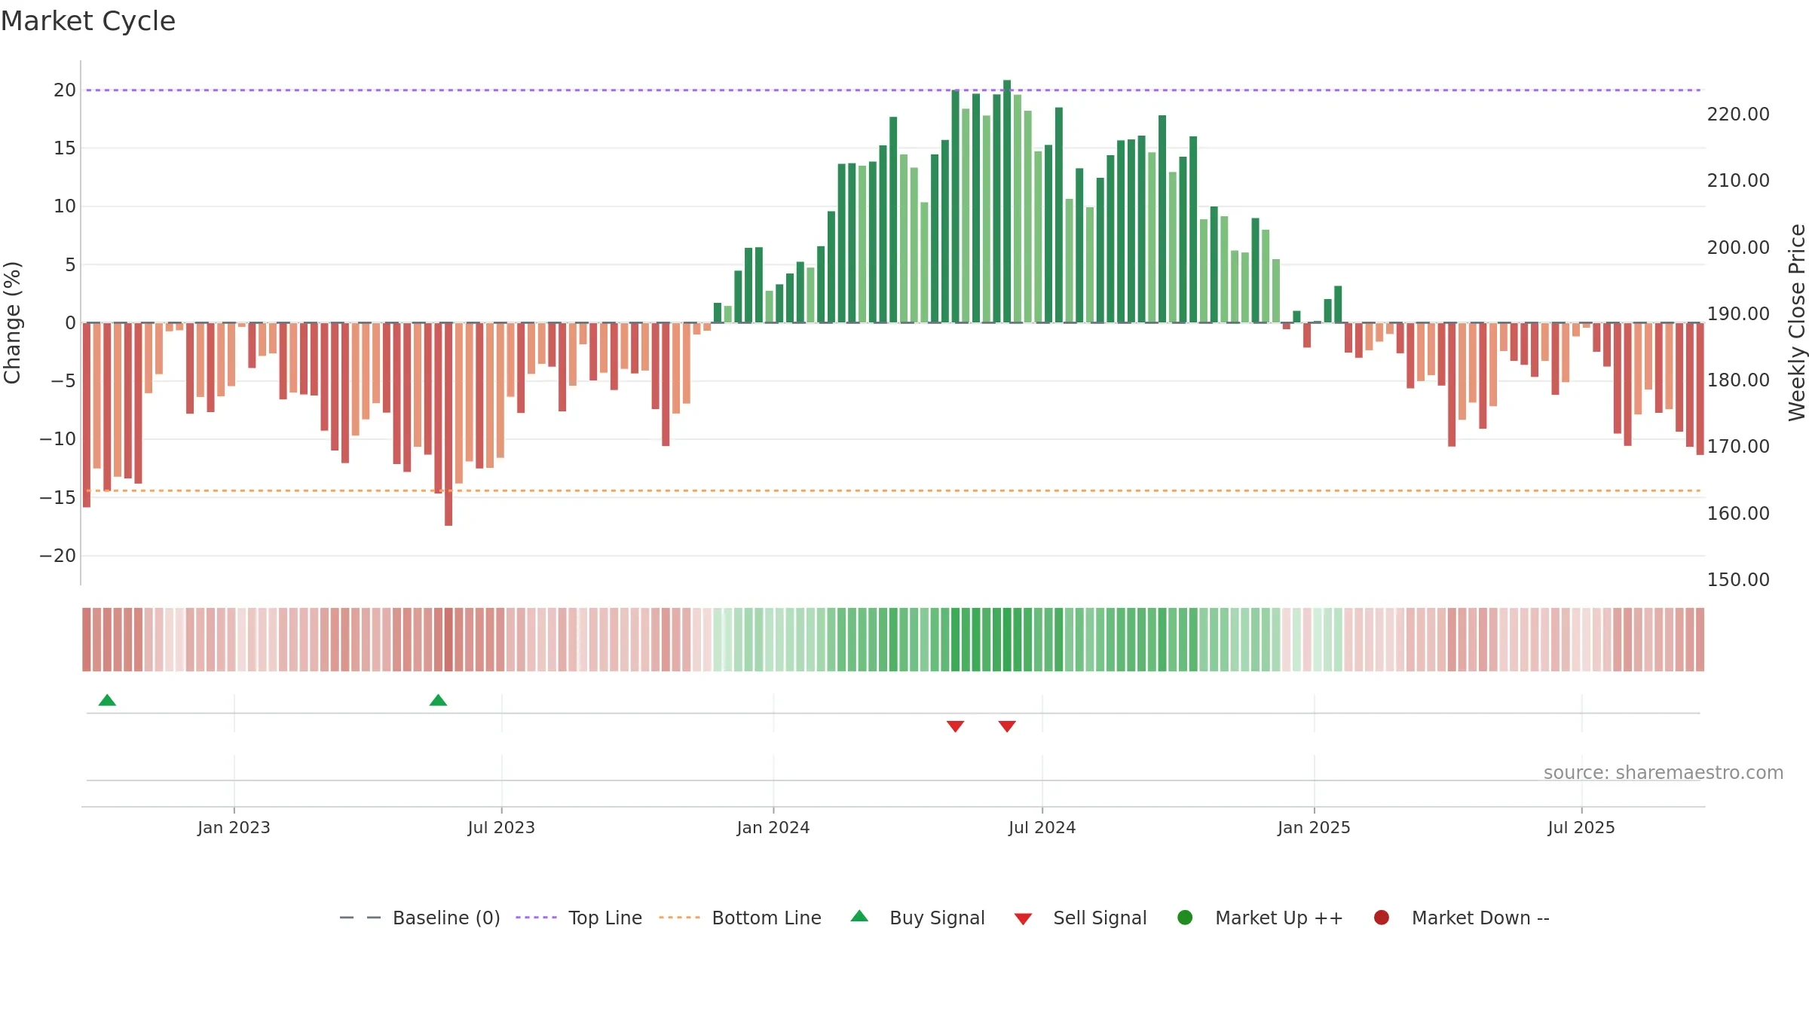Image resolution: width=1809 pixels, height=1017 pixels.
Task: Click the 190.00 price tick label
Action: [x=1738, y=313]
